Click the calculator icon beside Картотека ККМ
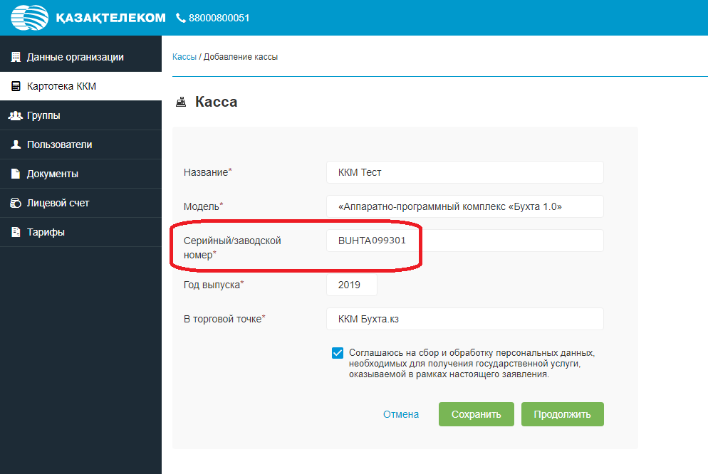Screen dimensions: 708x474 pos(16,86)
